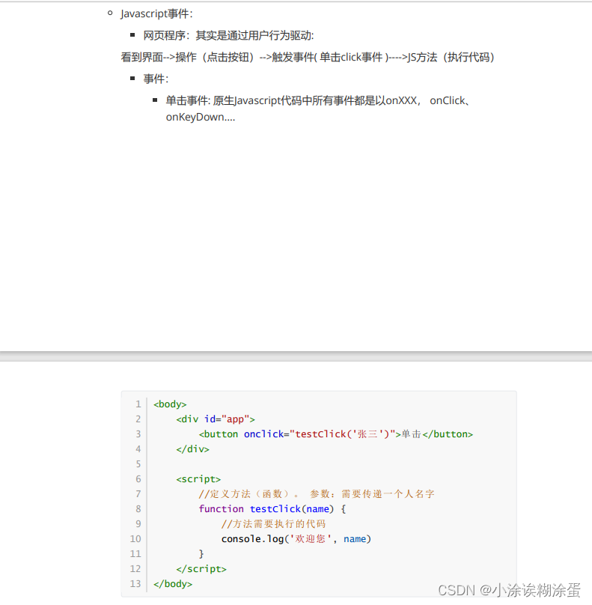Click the code line '<body>' on line 1
The height and width of the screenshot is (605, 592).
coord(170,404)
